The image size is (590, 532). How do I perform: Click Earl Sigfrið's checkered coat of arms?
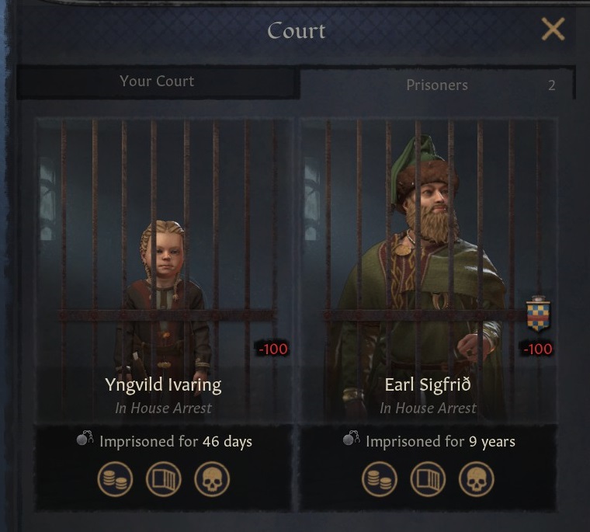click(x=538, y=314)
